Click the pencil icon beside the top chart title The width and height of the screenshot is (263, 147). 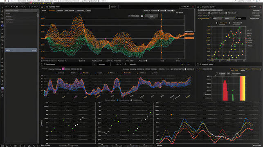click(x=45, y=7)
